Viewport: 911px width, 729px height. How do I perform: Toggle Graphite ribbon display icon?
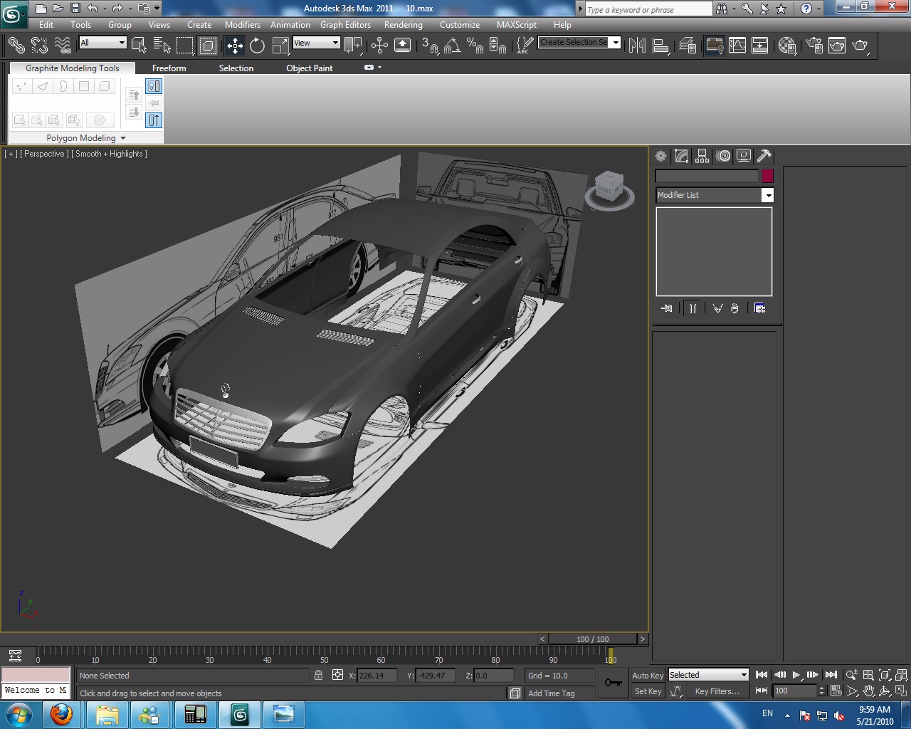pos(715,46)
